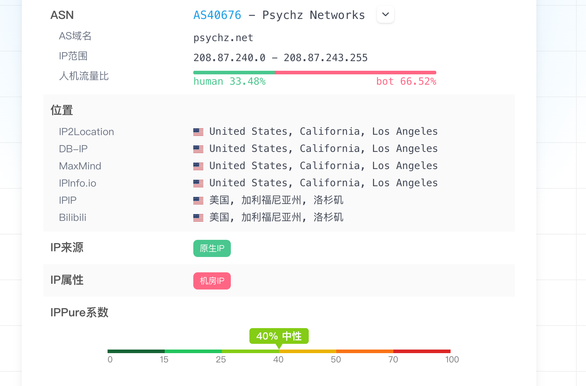Click the Bilibili 美国 洛杉矶 location text
The height and width of the screenshot is (386, 586).
(276, 217)
